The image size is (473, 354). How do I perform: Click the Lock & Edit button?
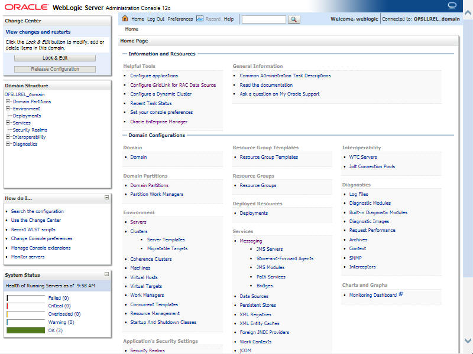click(x=55, y=58)
